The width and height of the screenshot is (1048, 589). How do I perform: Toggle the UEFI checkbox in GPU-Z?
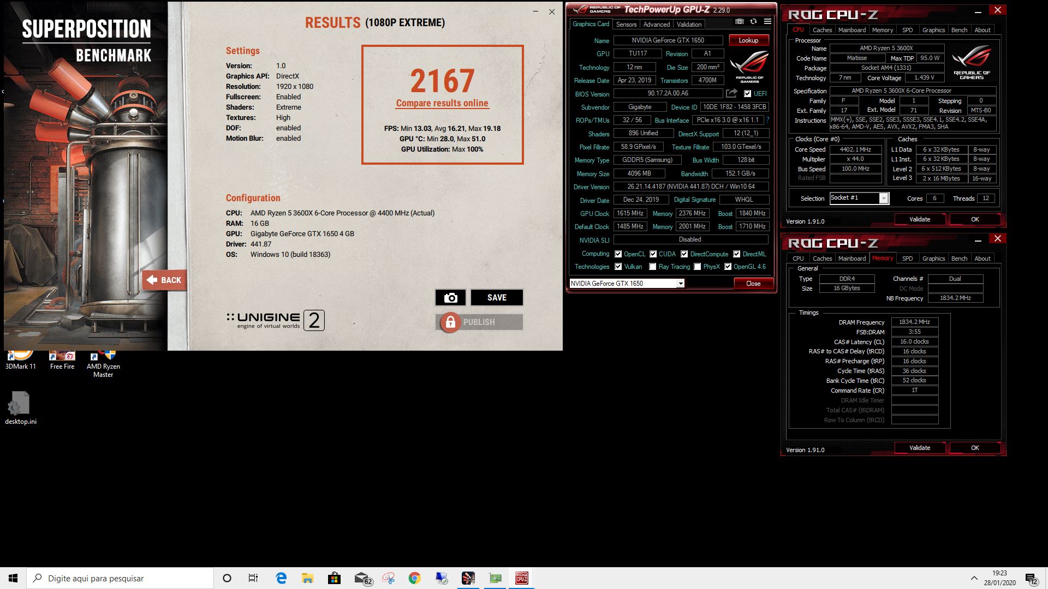pos(747,94)
